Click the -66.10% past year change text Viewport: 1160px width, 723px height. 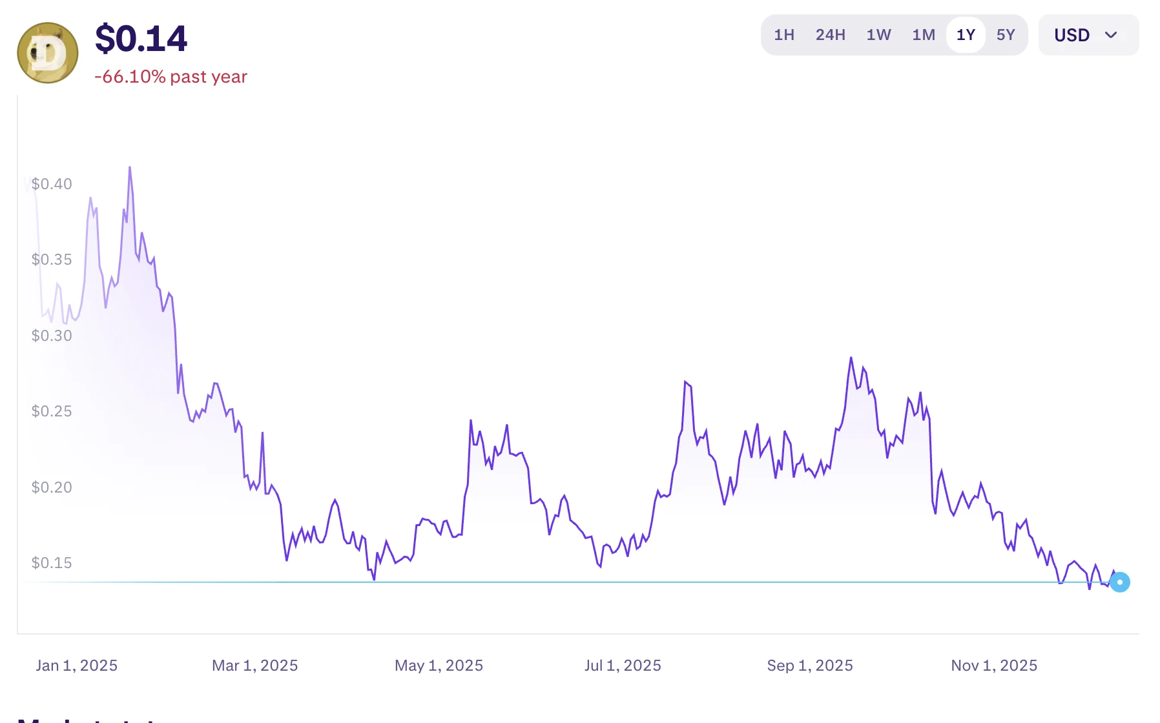[171, 77]
